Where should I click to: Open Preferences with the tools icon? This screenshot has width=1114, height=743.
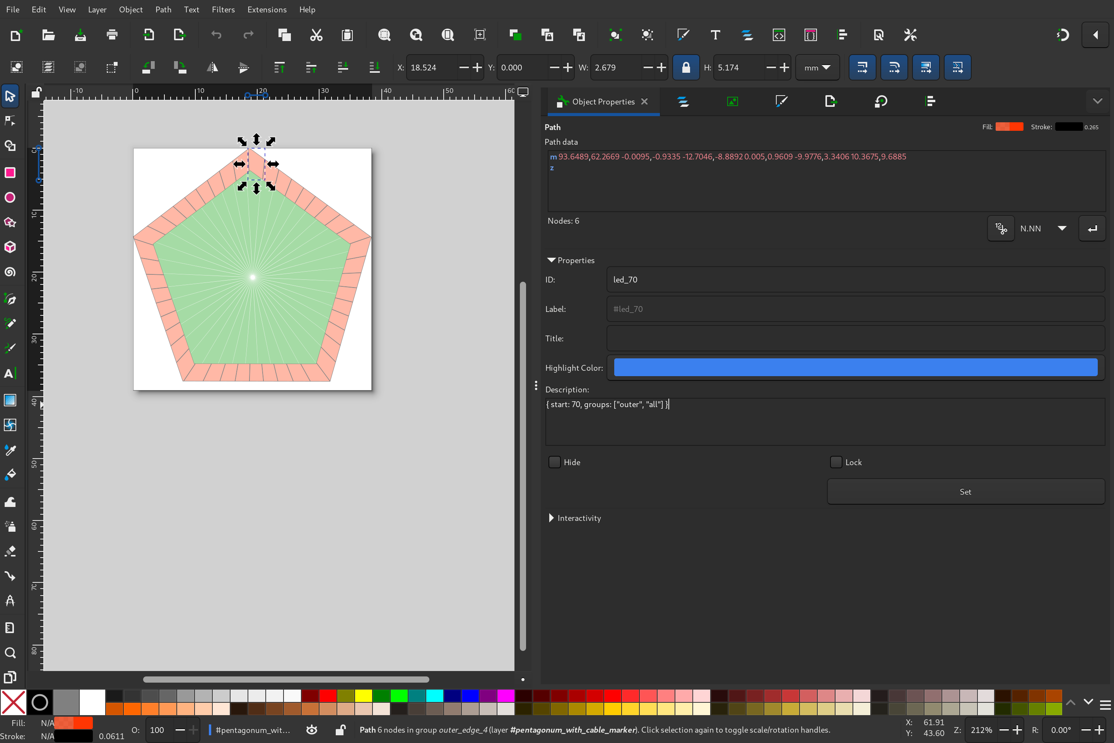click(910, 34)
